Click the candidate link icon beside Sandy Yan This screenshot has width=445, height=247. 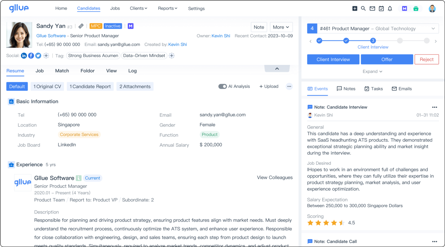coord(81,26)
